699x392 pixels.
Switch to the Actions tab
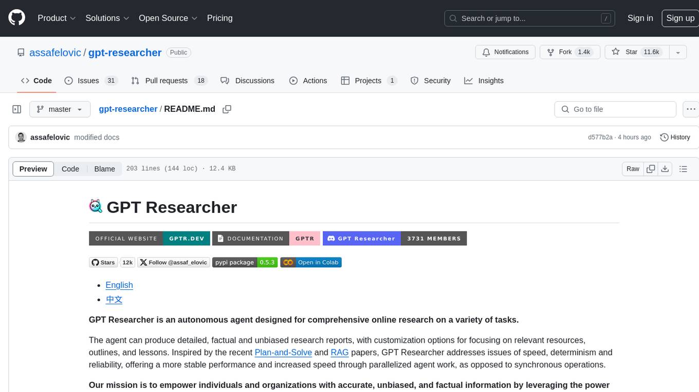308,81
